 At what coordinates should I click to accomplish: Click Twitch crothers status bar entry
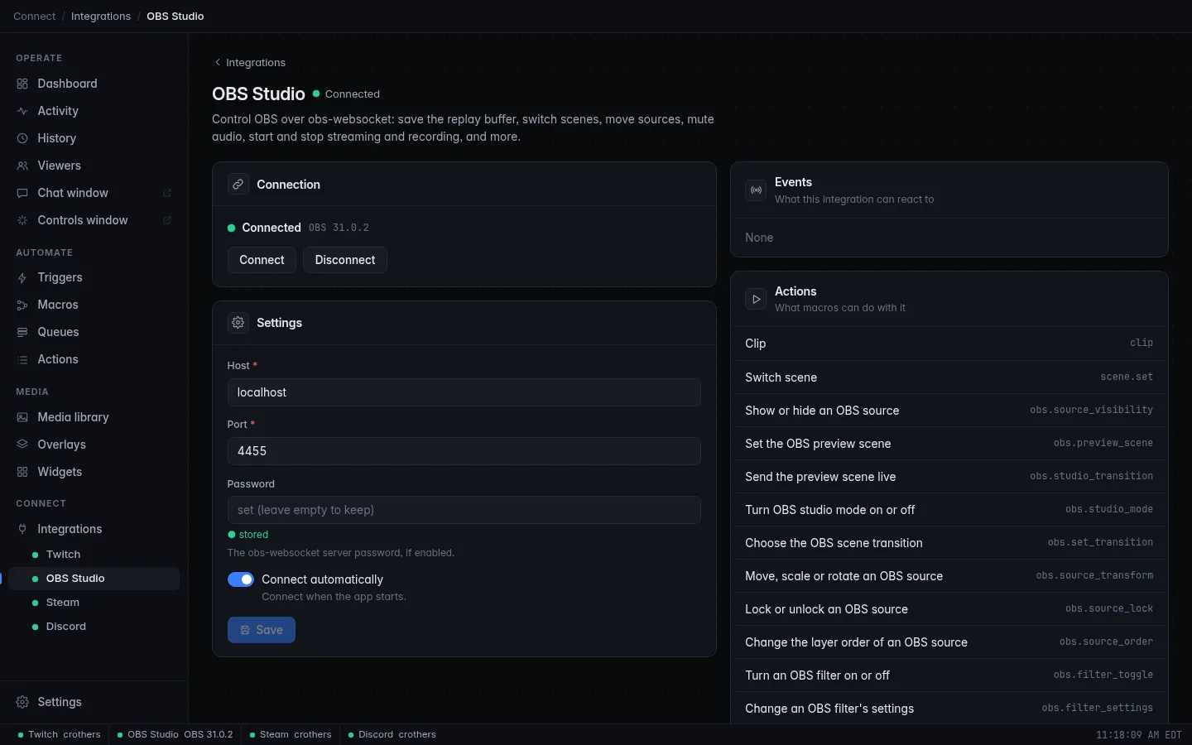[x=59, y=735]
